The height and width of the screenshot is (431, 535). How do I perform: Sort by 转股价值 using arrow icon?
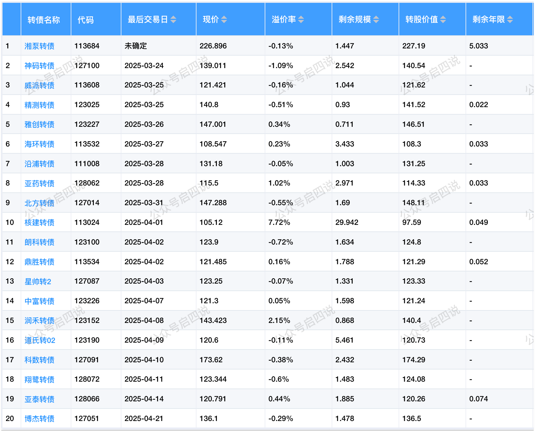click(x=443, y=20)
